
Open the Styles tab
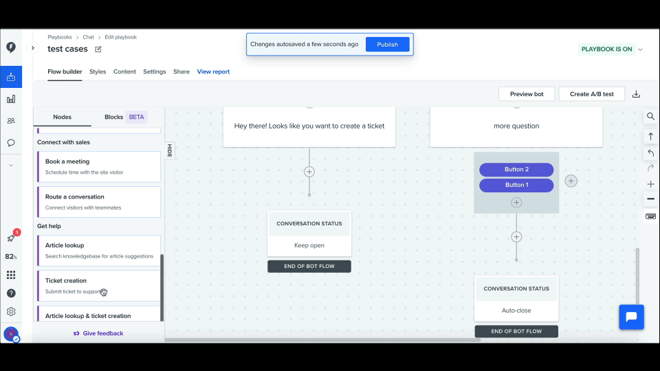(98, 71)
